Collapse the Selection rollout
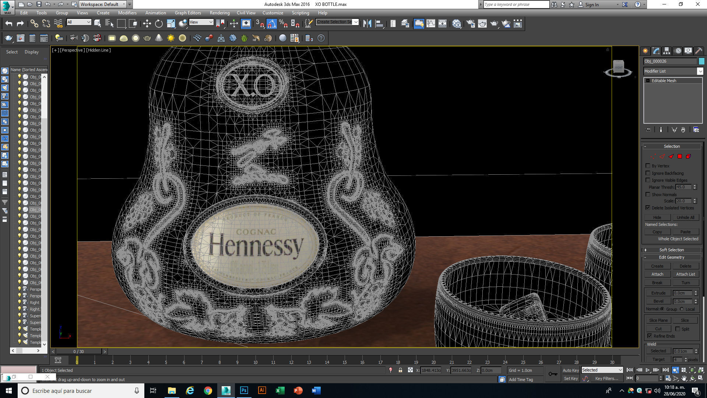 pyautogui.click(x=672, y=146)
